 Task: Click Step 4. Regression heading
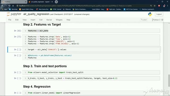37,86
